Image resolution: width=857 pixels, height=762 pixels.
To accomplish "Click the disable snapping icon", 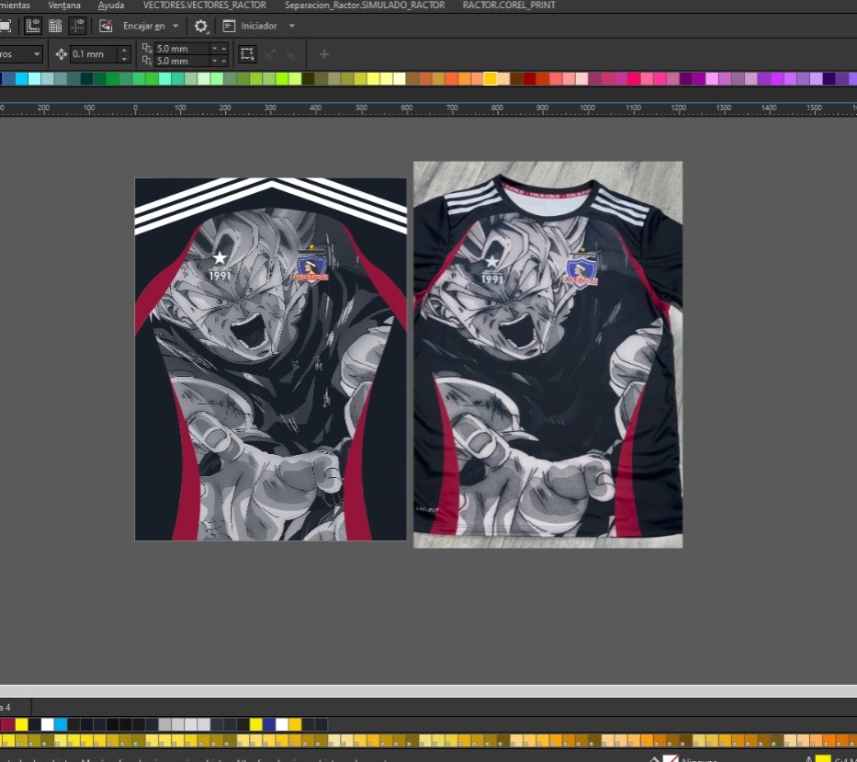I will (106, 26).
